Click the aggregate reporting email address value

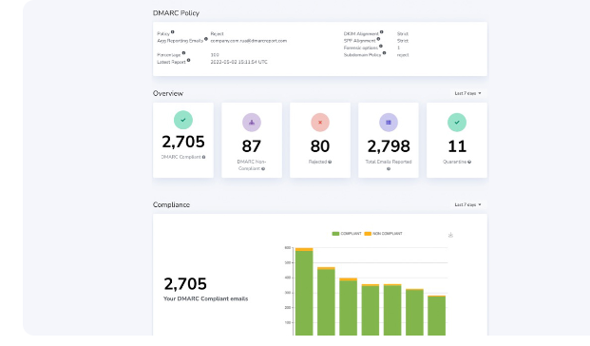click(249, 41)
